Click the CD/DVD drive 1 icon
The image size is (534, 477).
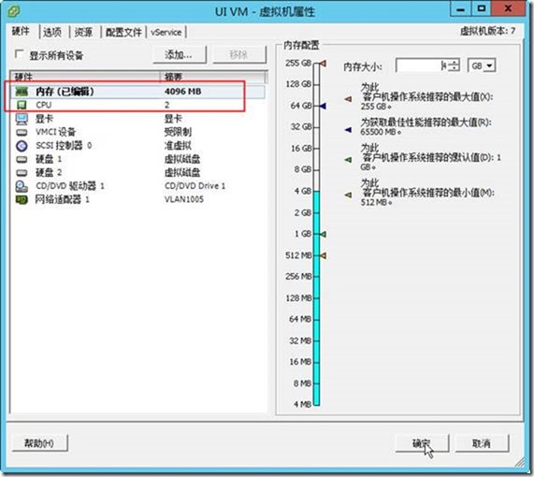pyautogui.click(x=22, y=186)
